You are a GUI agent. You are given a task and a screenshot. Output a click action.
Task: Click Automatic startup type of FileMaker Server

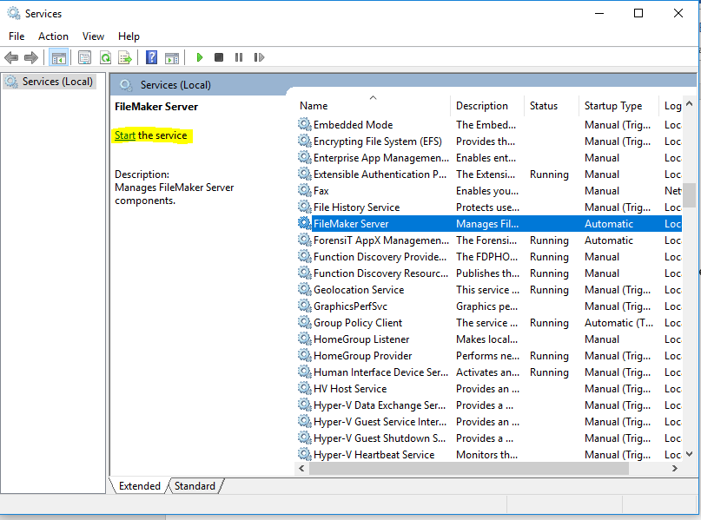608,224
